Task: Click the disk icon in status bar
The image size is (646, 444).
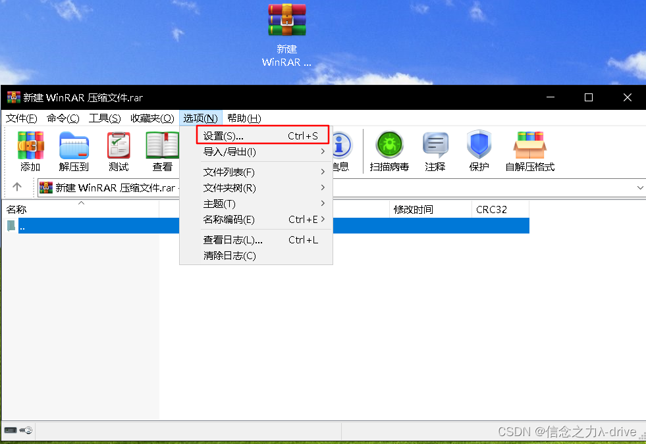Action: [11, 430]
